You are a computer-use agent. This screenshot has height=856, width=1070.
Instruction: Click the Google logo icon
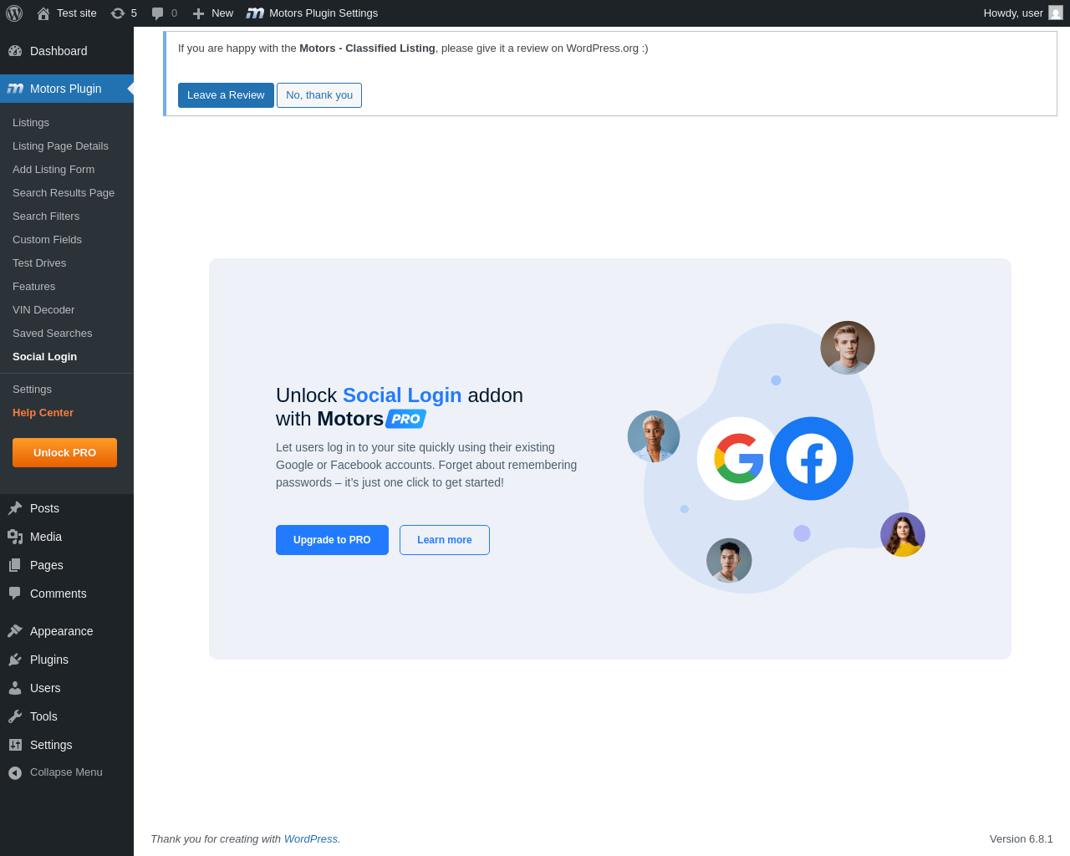click(739, 458)
